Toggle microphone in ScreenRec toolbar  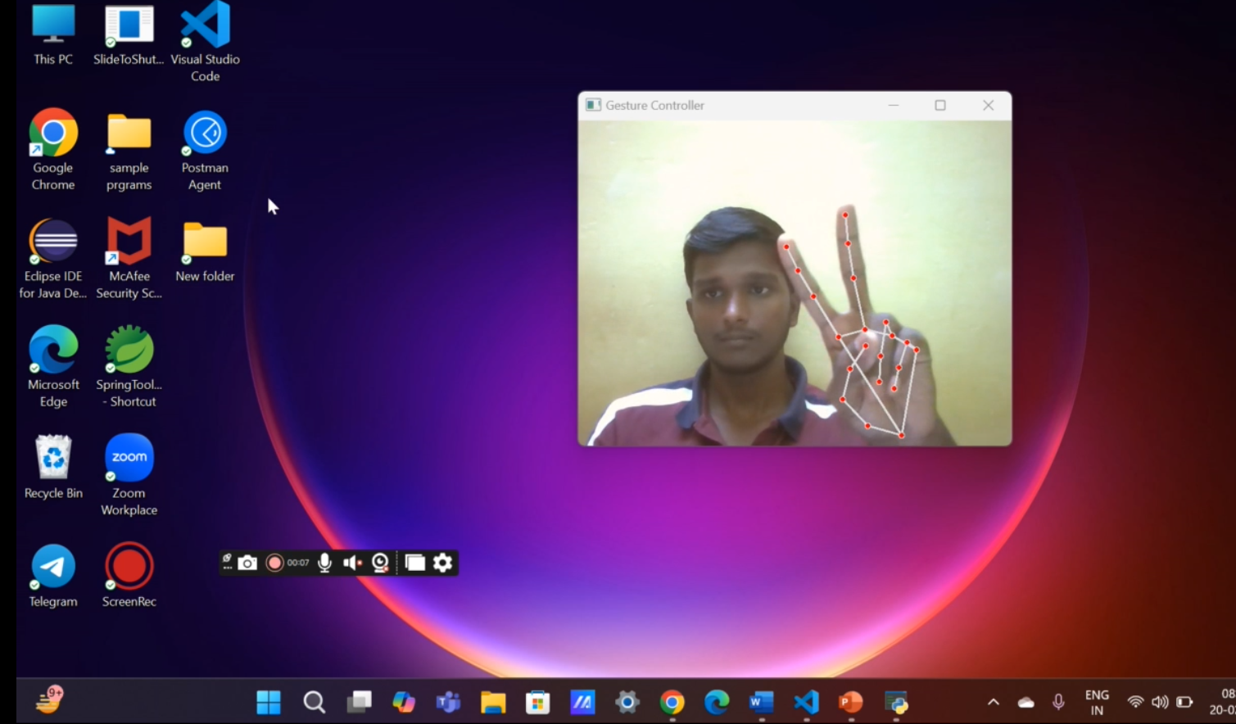(x=324, y=563)
